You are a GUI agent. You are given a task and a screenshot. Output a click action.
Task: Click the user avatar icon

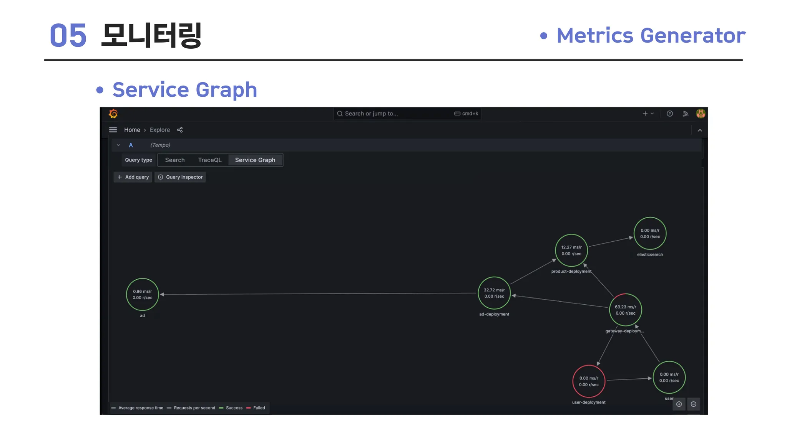tap(701, 114)
